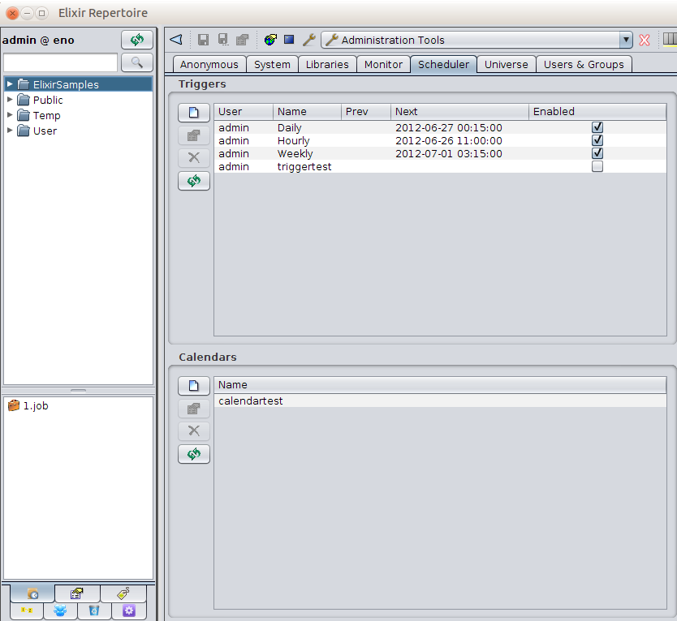The height and width of the screenshot is (621, 677).
Task: Click the back triangle arrow in the toolbar
Action: tap(175, 40)
